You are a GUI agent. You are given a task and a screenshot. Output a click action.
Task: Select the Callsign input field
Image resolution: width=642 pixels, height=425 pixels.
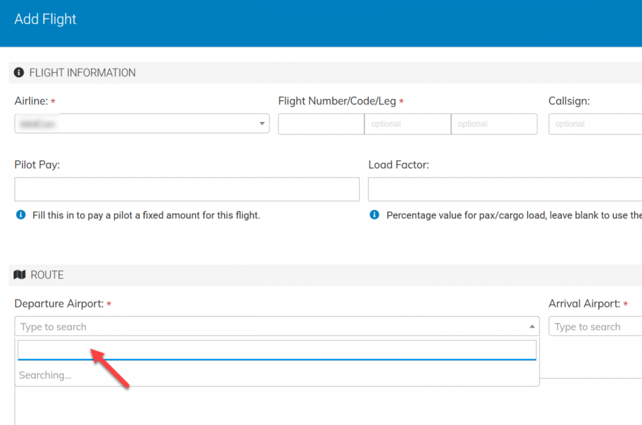point(594,124)
